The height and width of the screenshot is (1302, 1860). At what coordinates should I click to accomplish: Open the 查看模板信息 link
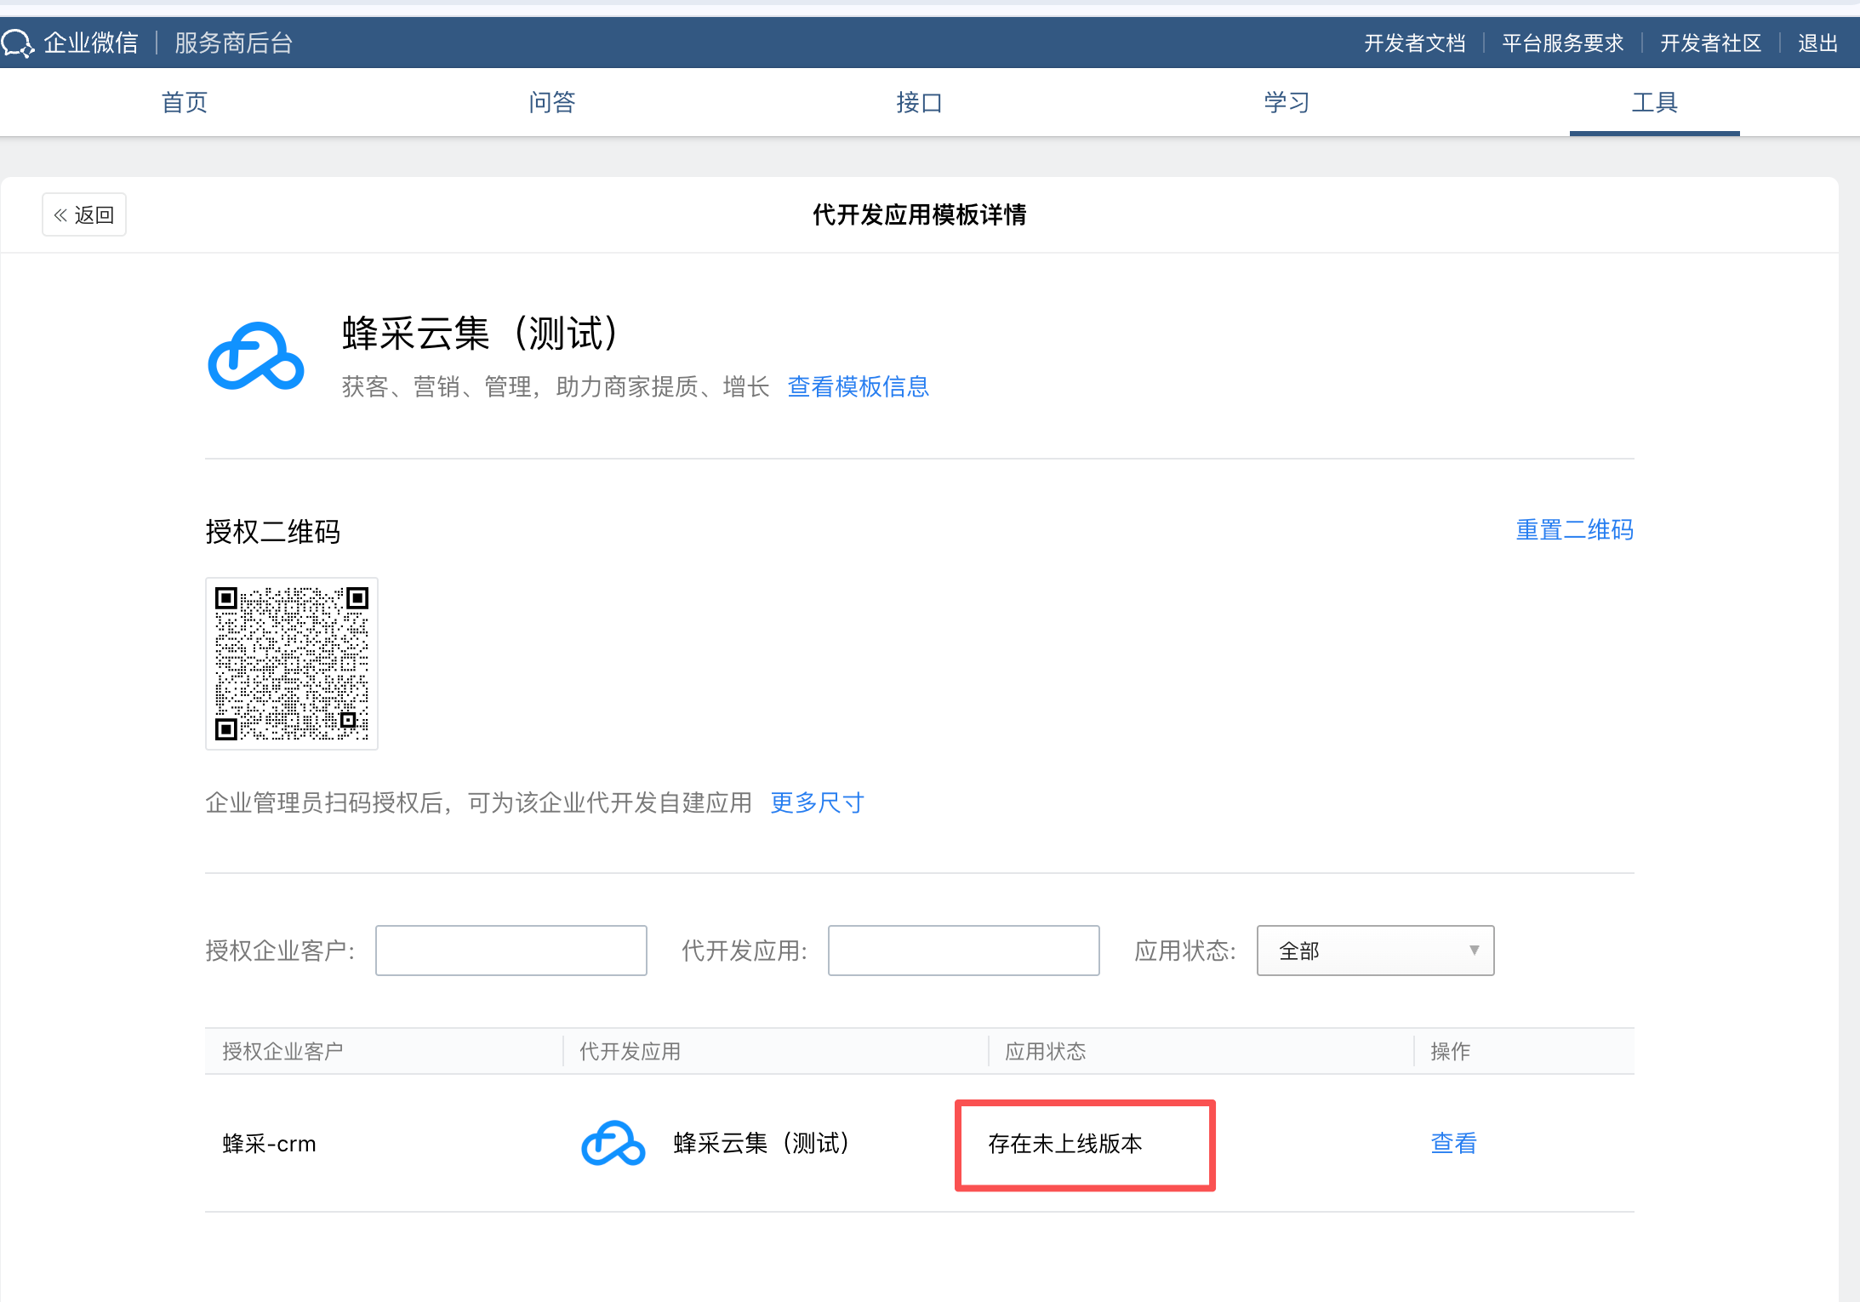click(858, 386)
